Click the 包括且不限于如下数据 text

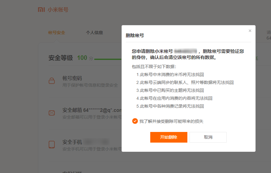click(154, 67)
